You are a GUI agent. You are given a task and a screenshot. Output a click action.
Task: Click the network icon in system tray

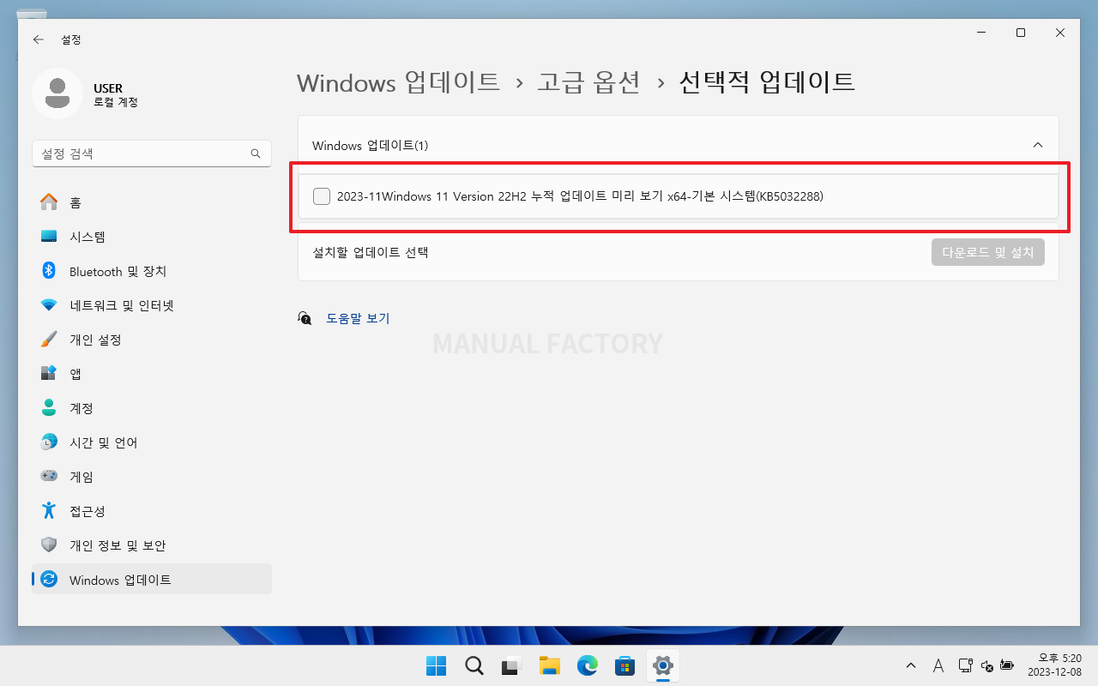965,665
